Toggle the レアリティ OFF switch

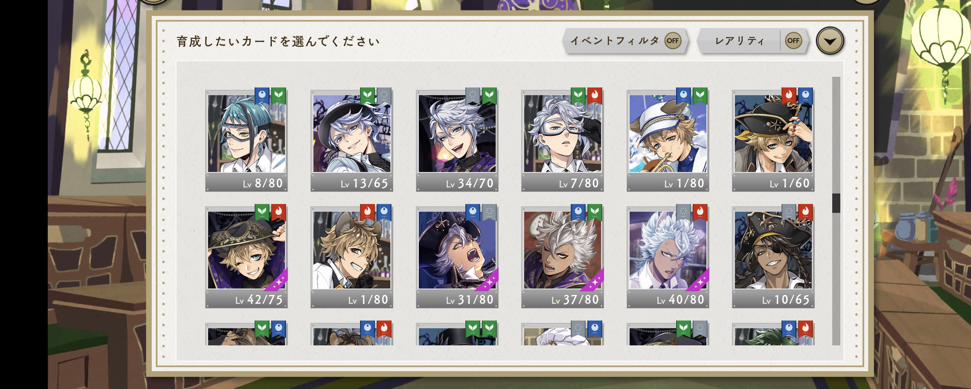coord(793,41)
